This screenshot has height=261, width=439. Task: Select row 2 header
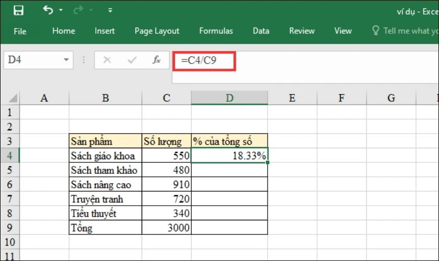click(x=10, y=126)
